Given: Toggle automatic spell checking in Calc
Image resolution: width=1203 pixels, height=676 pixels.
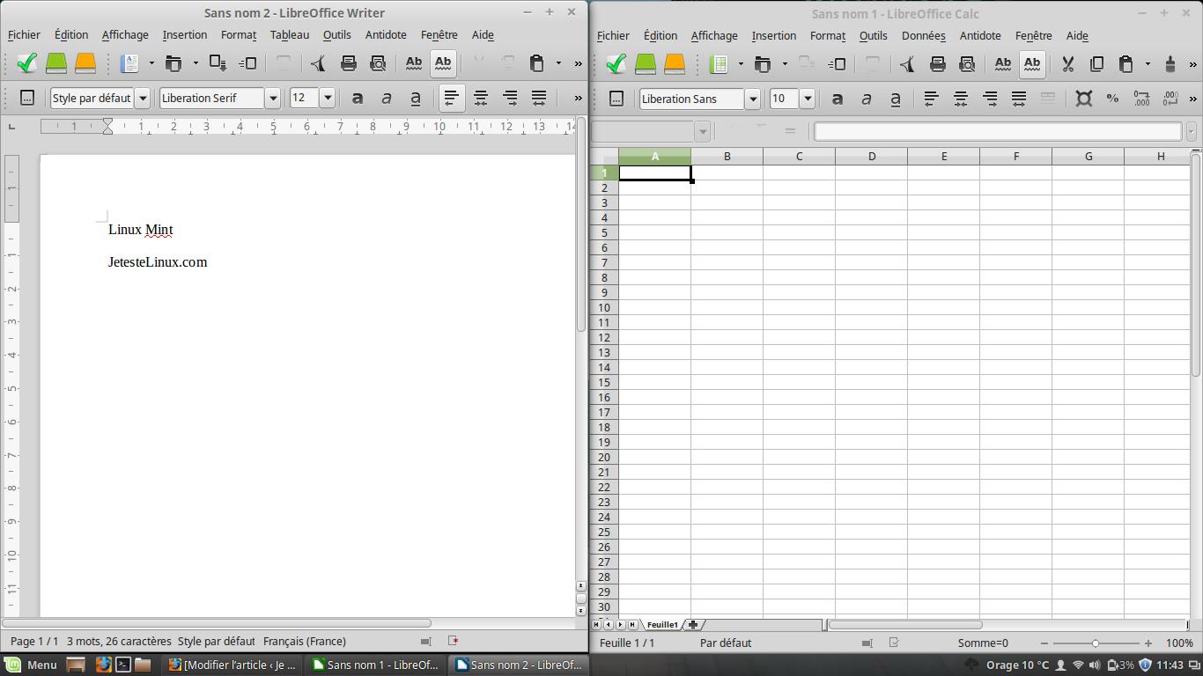Looking at the screenshot, I should 1032,63.
